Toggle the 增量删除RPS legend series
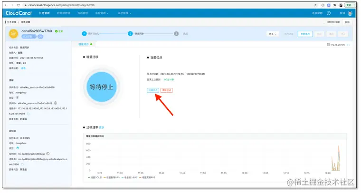 [112, 178]
